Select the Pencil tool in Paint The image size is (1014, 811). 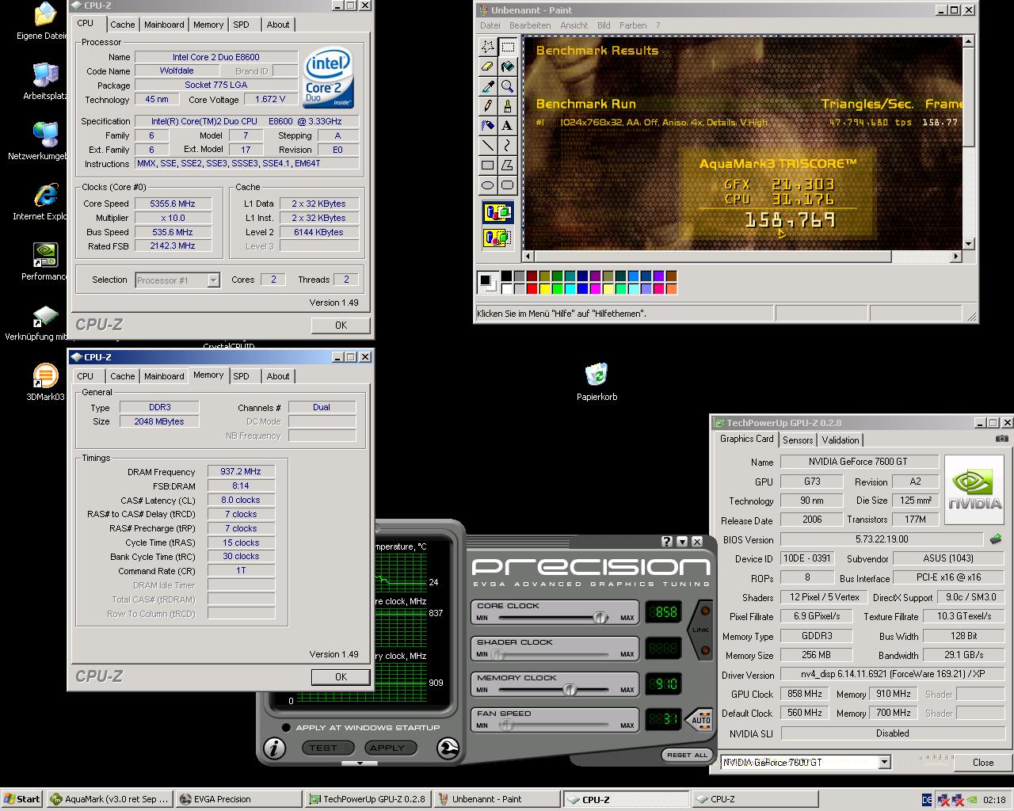point(488,106)
